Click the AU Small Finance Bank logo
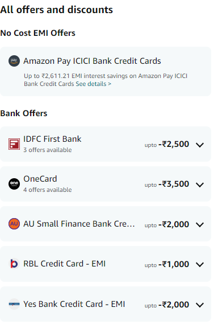Viewport: 214px width, 324px height. (14, 224)
